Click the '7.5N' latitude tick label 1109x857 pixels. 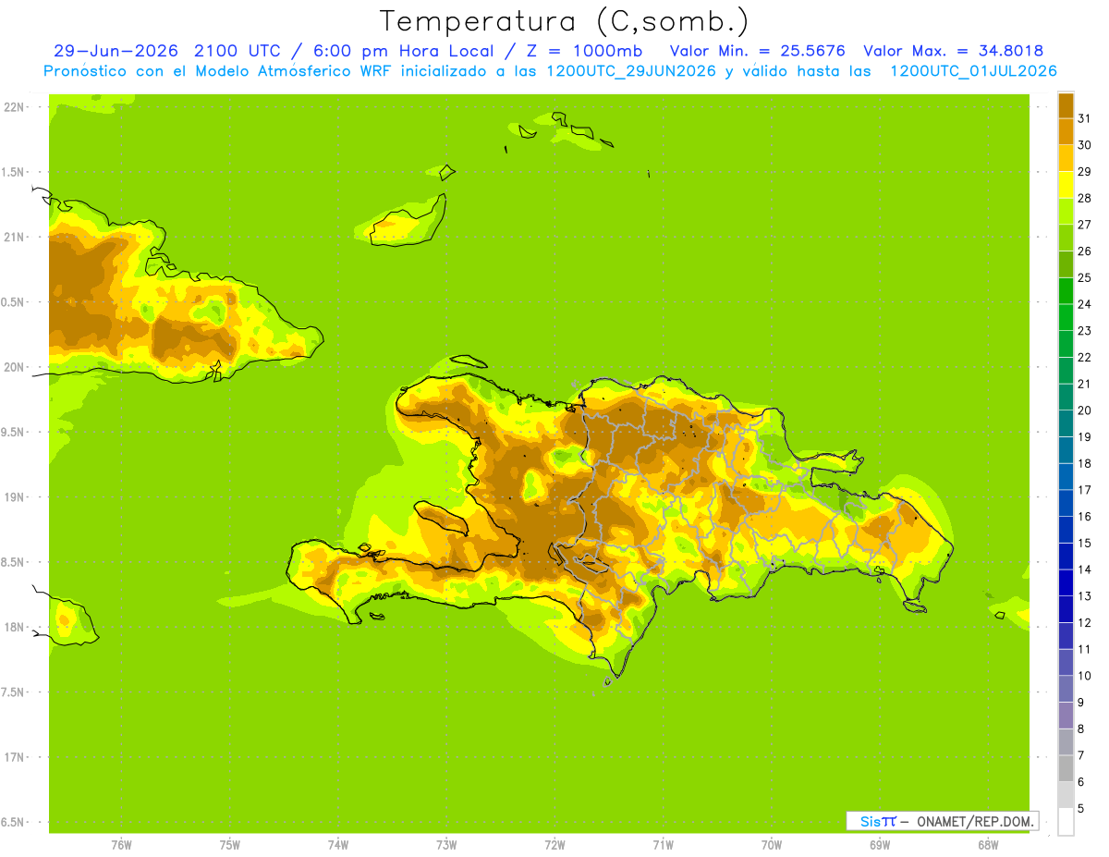12,692
